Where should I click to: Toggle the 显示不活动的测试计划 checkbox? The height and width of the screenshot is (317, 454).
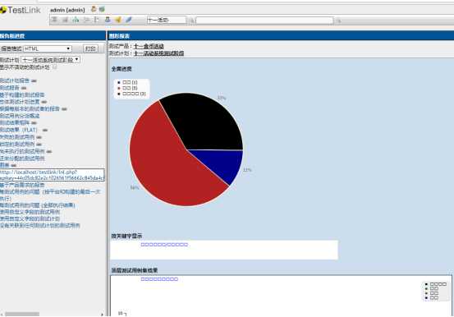point(54,67)
